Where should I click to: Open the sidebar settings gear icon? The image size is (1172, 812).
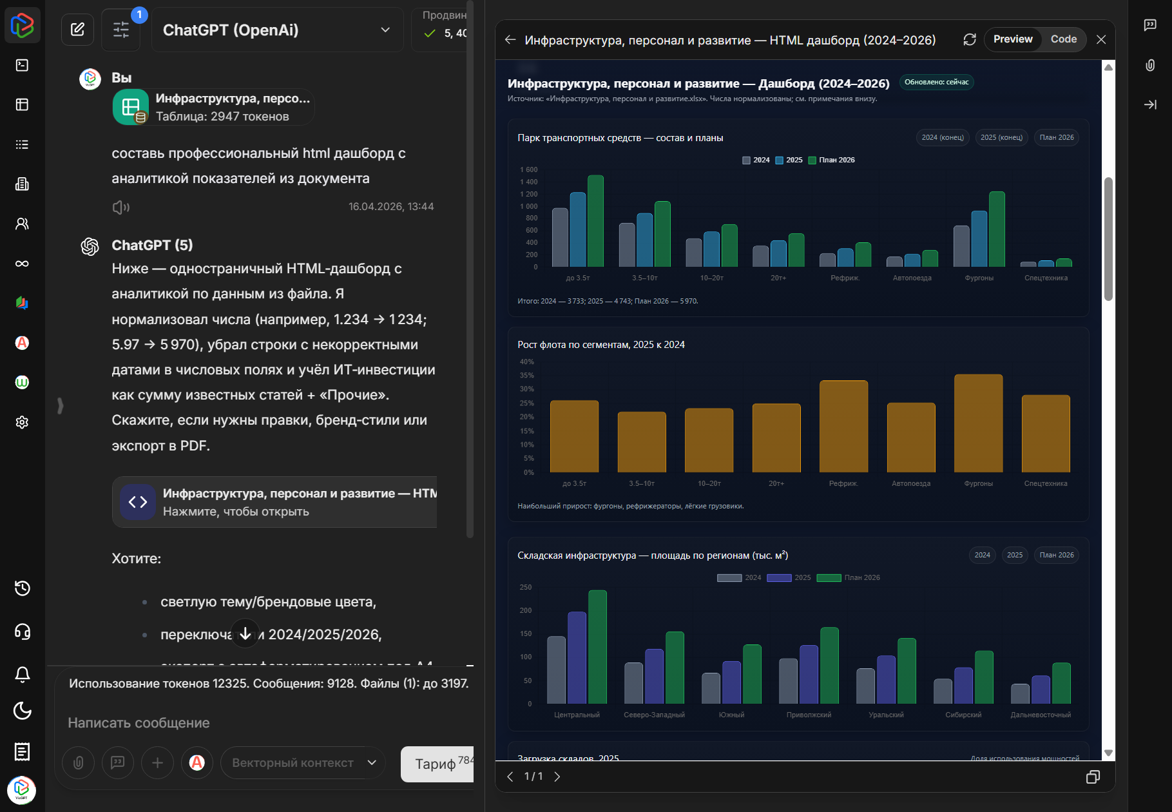[22, 422]
